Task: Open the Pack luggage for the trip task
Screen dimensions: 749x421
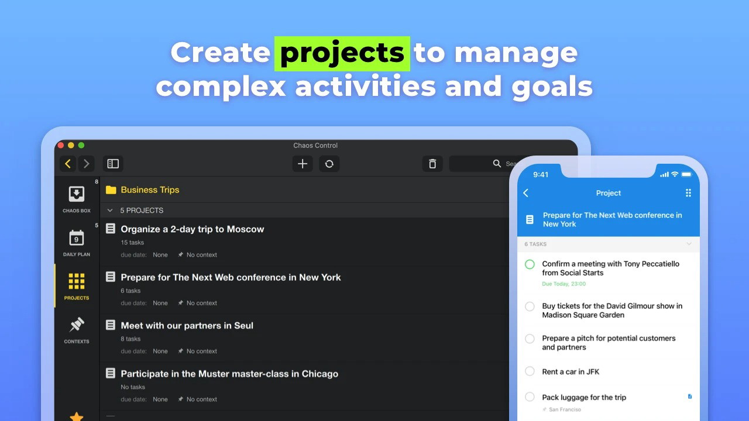Action: click(584, 398)
